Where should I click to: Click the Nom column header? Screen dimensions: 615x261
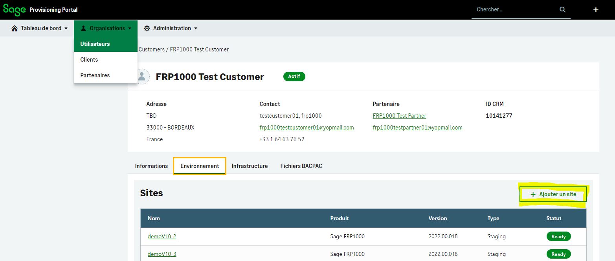tap(154, 218)
